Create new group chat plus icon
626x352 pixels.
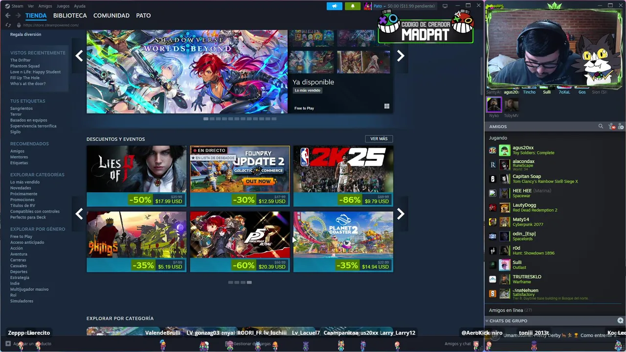620,321
